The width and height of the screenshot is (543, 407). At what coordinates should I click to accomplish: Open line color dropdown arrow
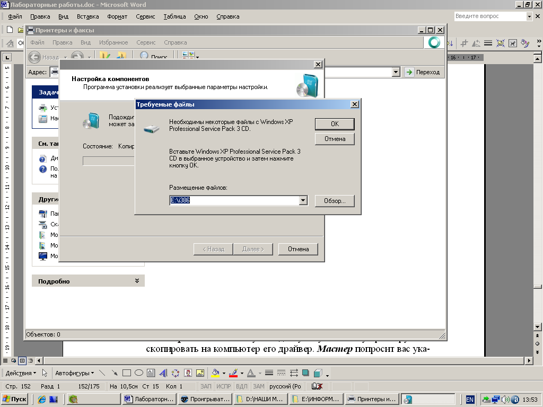[242, 374]
